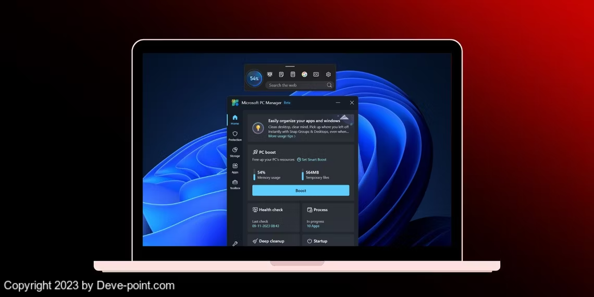Open the Storage section
594x297 pixels.
[235, 152]
